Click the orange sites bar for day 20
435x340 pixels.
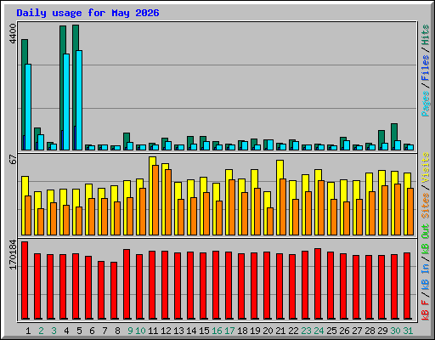click(270, 221)
